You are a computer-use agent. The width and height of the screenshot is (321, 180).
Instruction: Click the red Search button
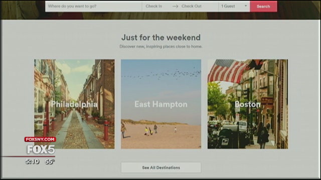(x=263, y=6)
